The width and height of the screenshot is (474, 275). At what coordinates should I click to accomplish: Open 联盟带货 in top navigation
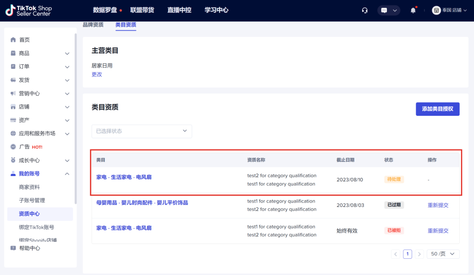(x=142, y=10)
